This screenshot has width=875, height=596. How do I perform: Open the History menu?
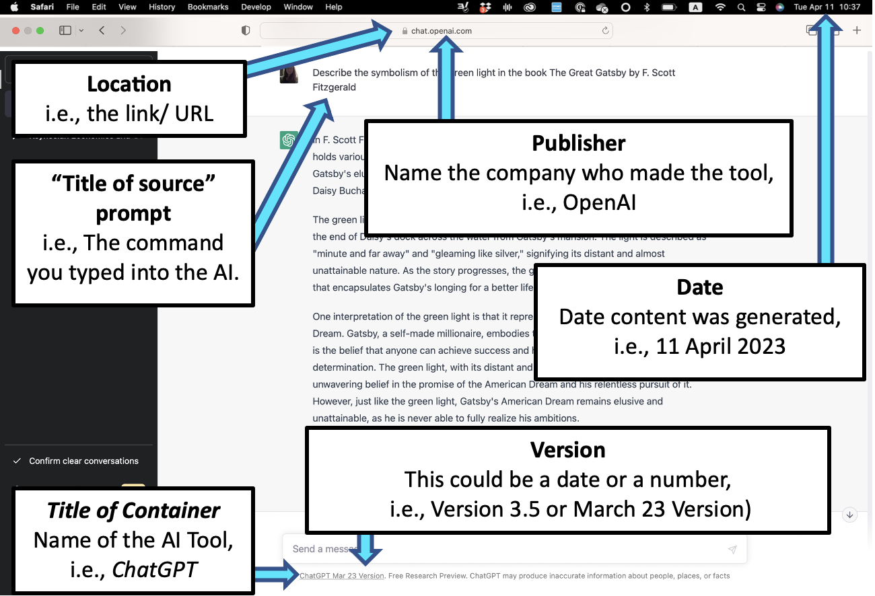[162, 7]
